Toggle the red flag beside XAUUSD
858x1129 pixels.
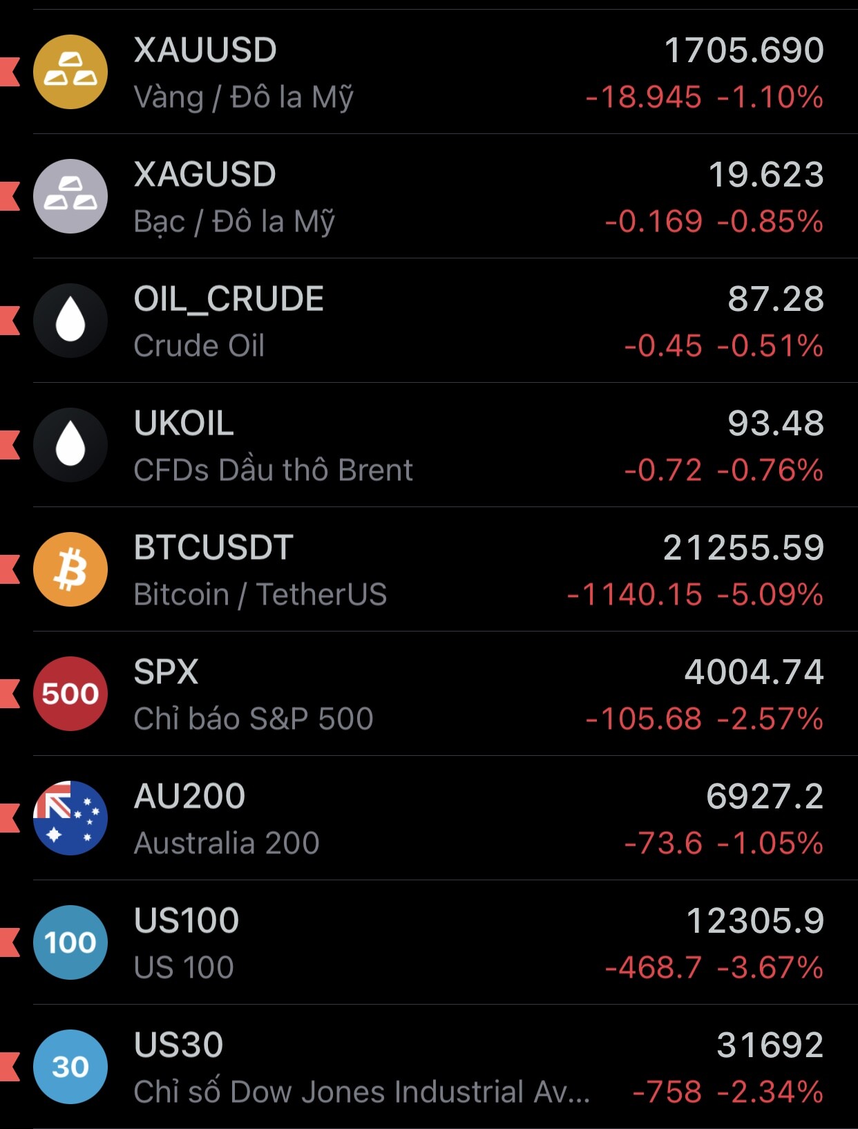pyautogui.click(x=10, y=72)
